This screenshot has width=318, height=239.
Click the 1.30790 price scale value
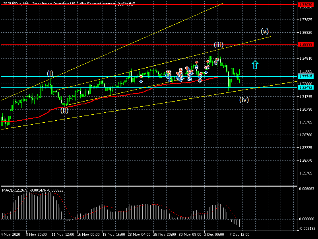pyautogui.click(x=305, y=110)
